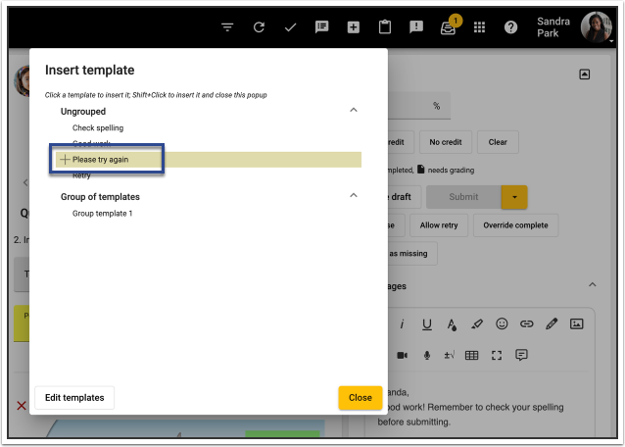Insert the 'Please try again' template
The height and width of the screenshot is (447, 625).
coord(101,160)
